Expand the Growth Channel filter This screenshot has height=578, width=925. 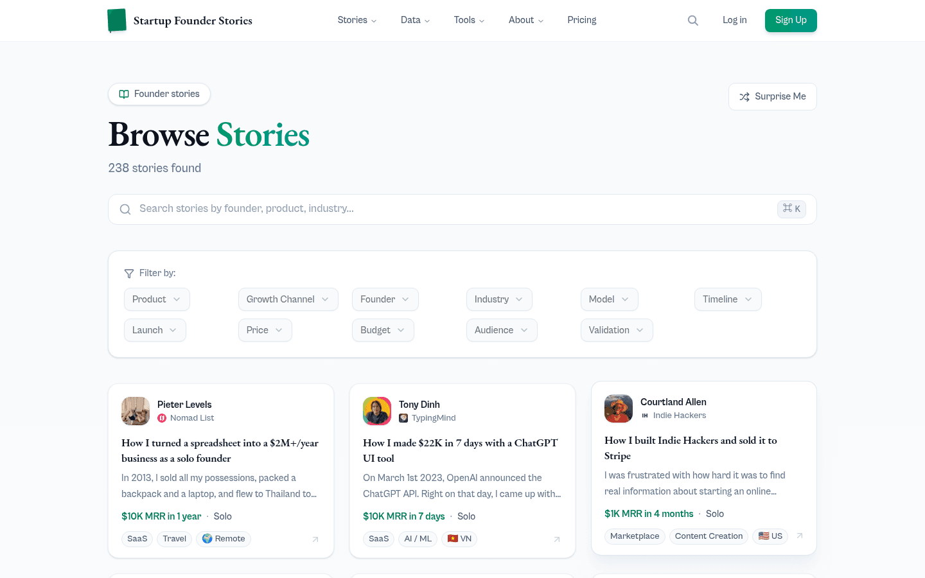(288, 299)
